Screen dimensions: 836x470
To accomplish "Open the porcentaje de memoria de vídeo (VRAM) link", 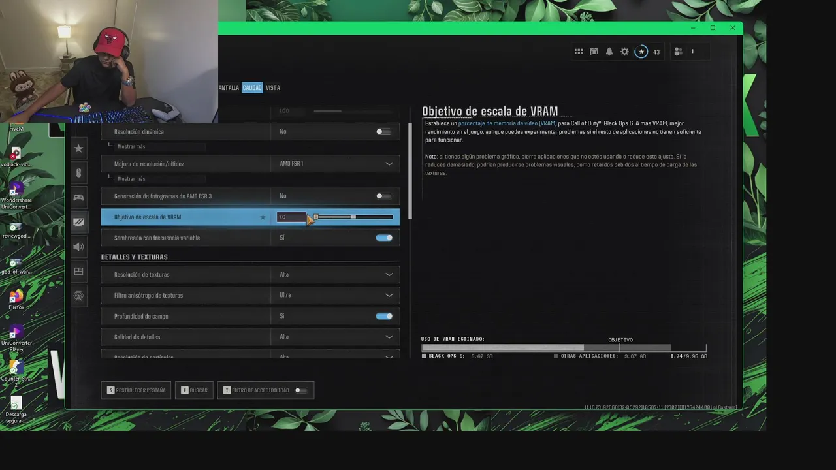I will tap(507, 123).
